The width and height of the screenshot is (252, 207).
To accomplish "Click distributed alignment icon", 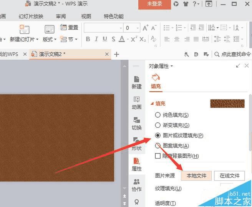I will tap(206, 39).
